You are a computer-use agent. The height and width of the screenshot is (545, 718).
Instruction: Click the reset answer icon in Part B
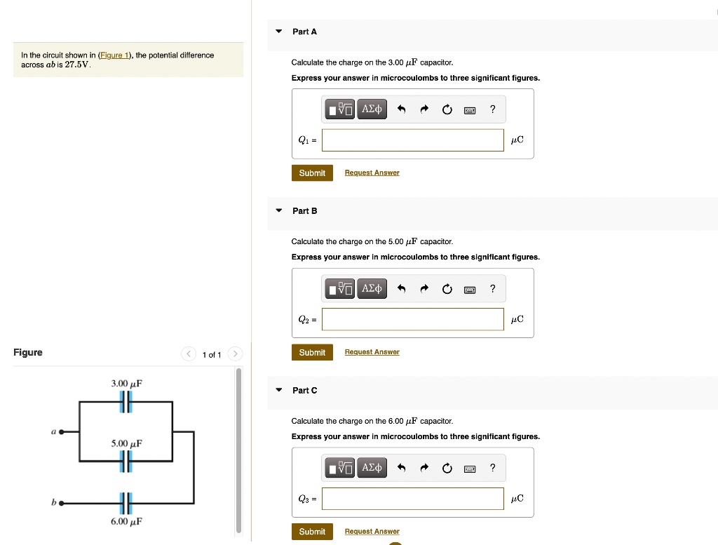447,288
